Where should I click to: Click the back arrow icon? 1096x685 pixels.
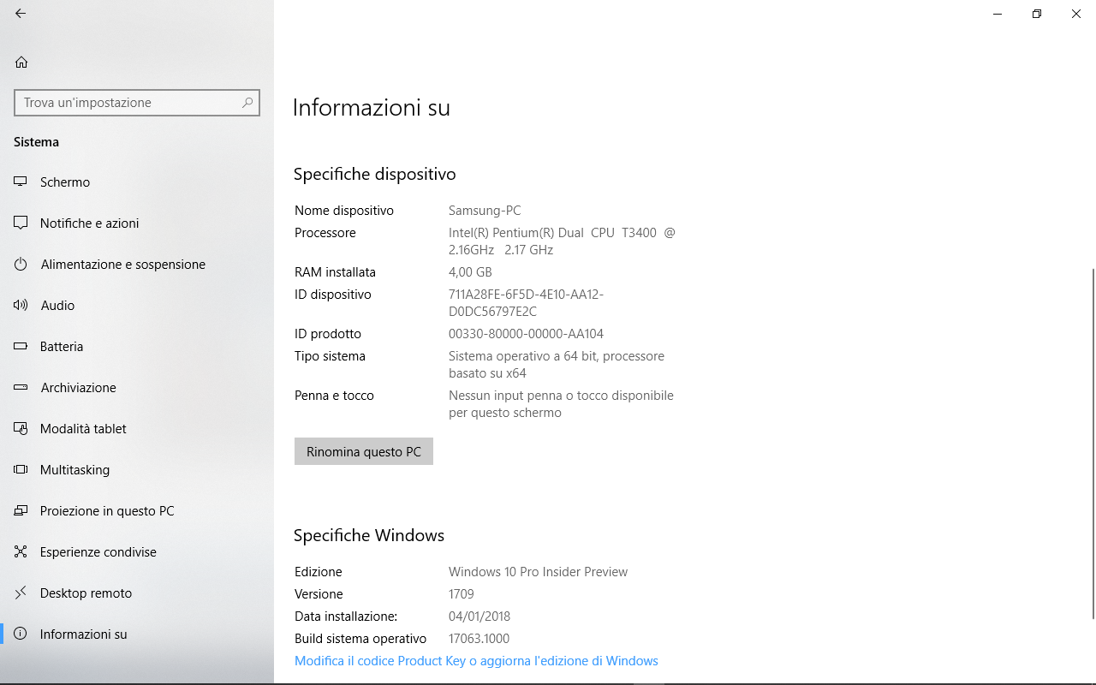click(21, 14)
